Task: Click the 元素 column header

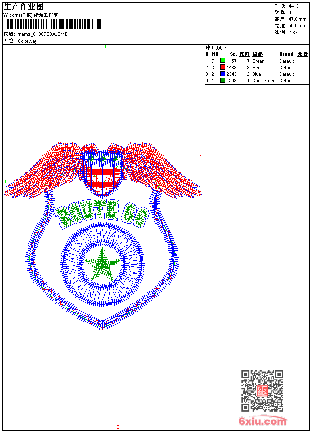Action: 303,54
